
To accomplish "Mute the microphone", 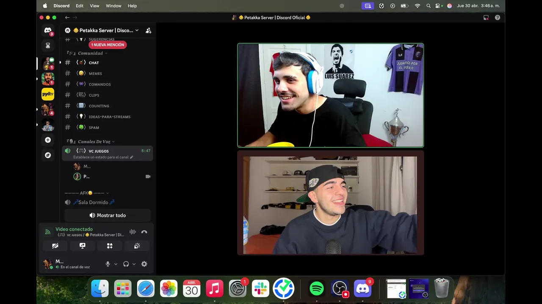I will (x=108, y=264).
